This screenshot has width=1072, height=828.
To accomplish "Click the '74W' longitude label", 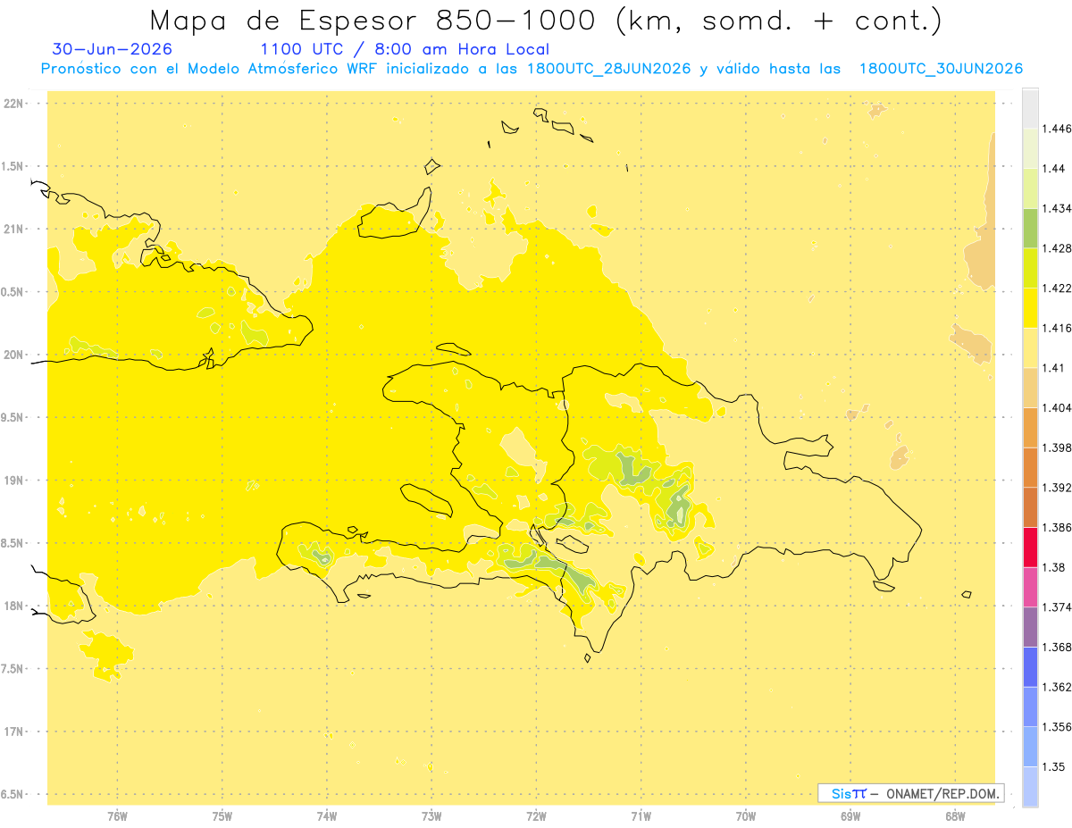I will (327, 815).
